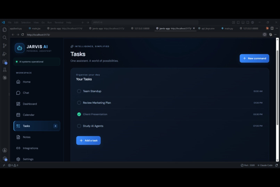This screenshot has width=280, height=187.
Task: Go to Home in workspace sidebar
Action: [x=37, y=82]
